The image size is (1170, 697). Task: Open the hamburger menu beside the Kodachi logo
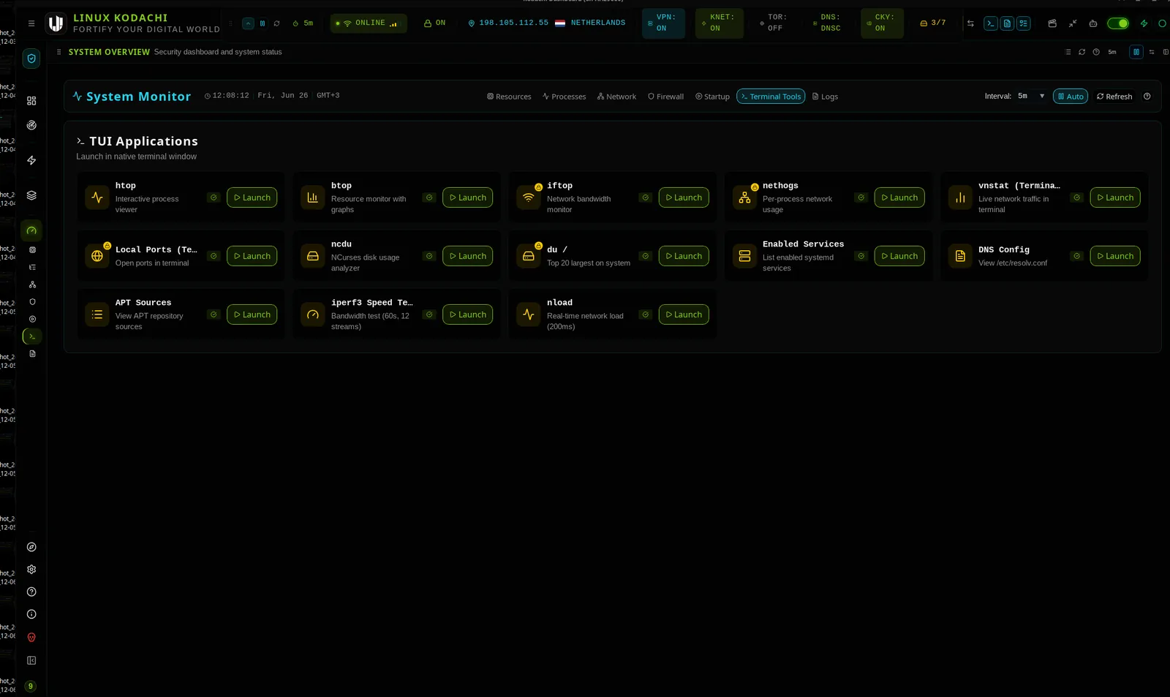[x=31, y=23]
